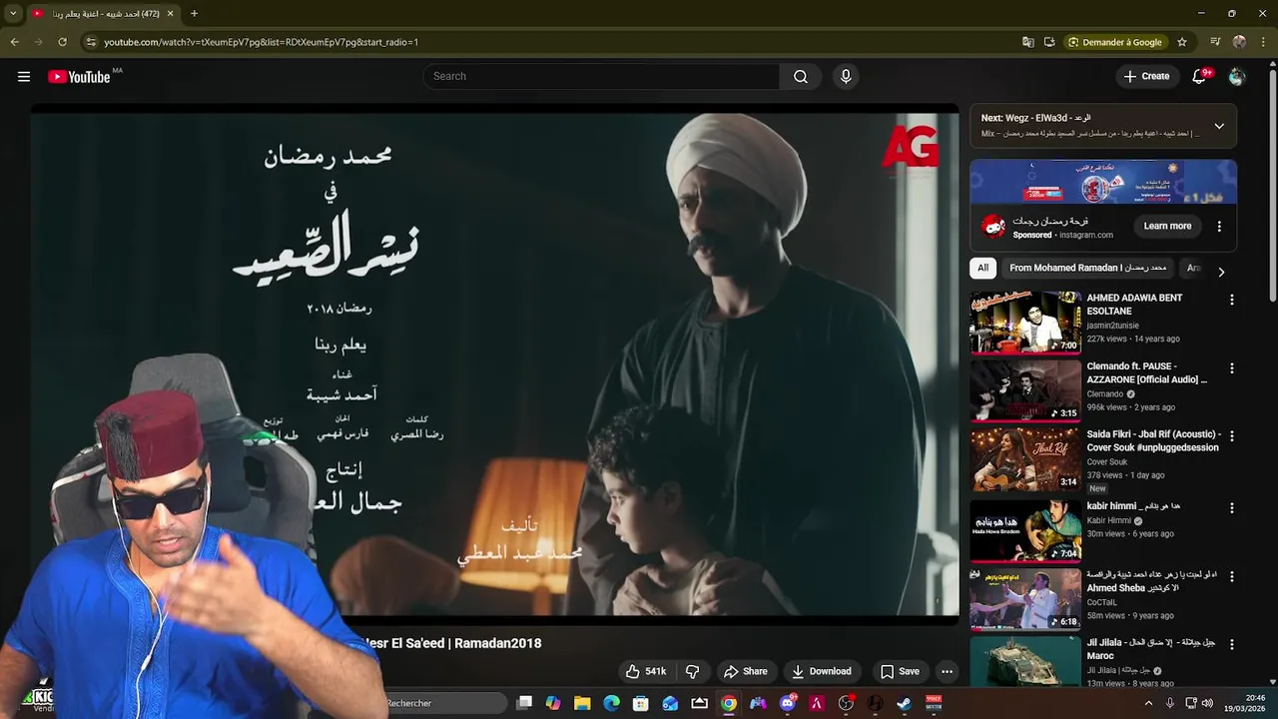Like the video with thumbs-up

pyautogui.click(x=645, y=671)
